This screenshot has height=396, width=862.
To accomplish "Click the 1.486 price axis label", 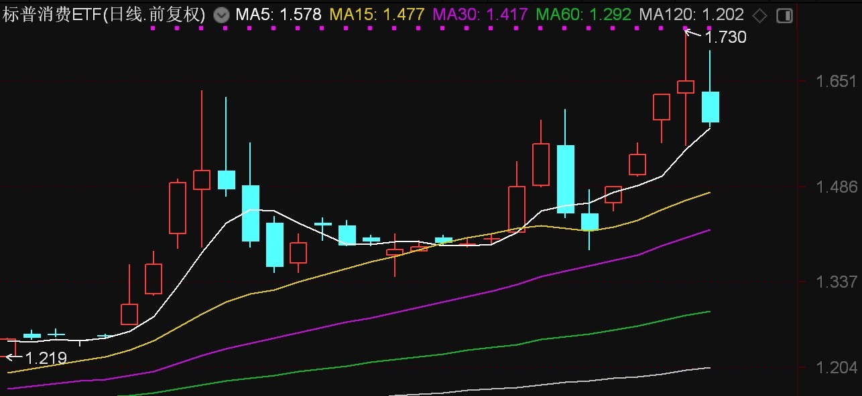I will [x=837, y=188].
